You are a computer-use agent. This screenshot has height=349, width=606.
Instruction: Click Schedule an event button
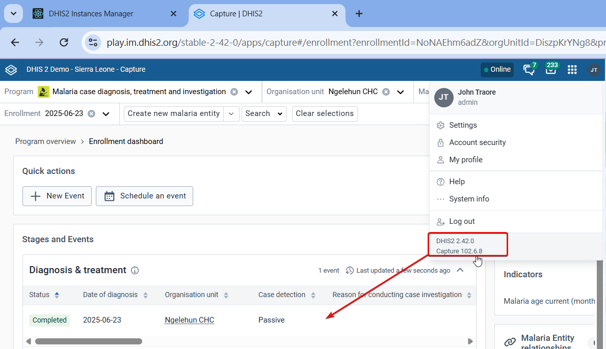(x=145, y=196)
